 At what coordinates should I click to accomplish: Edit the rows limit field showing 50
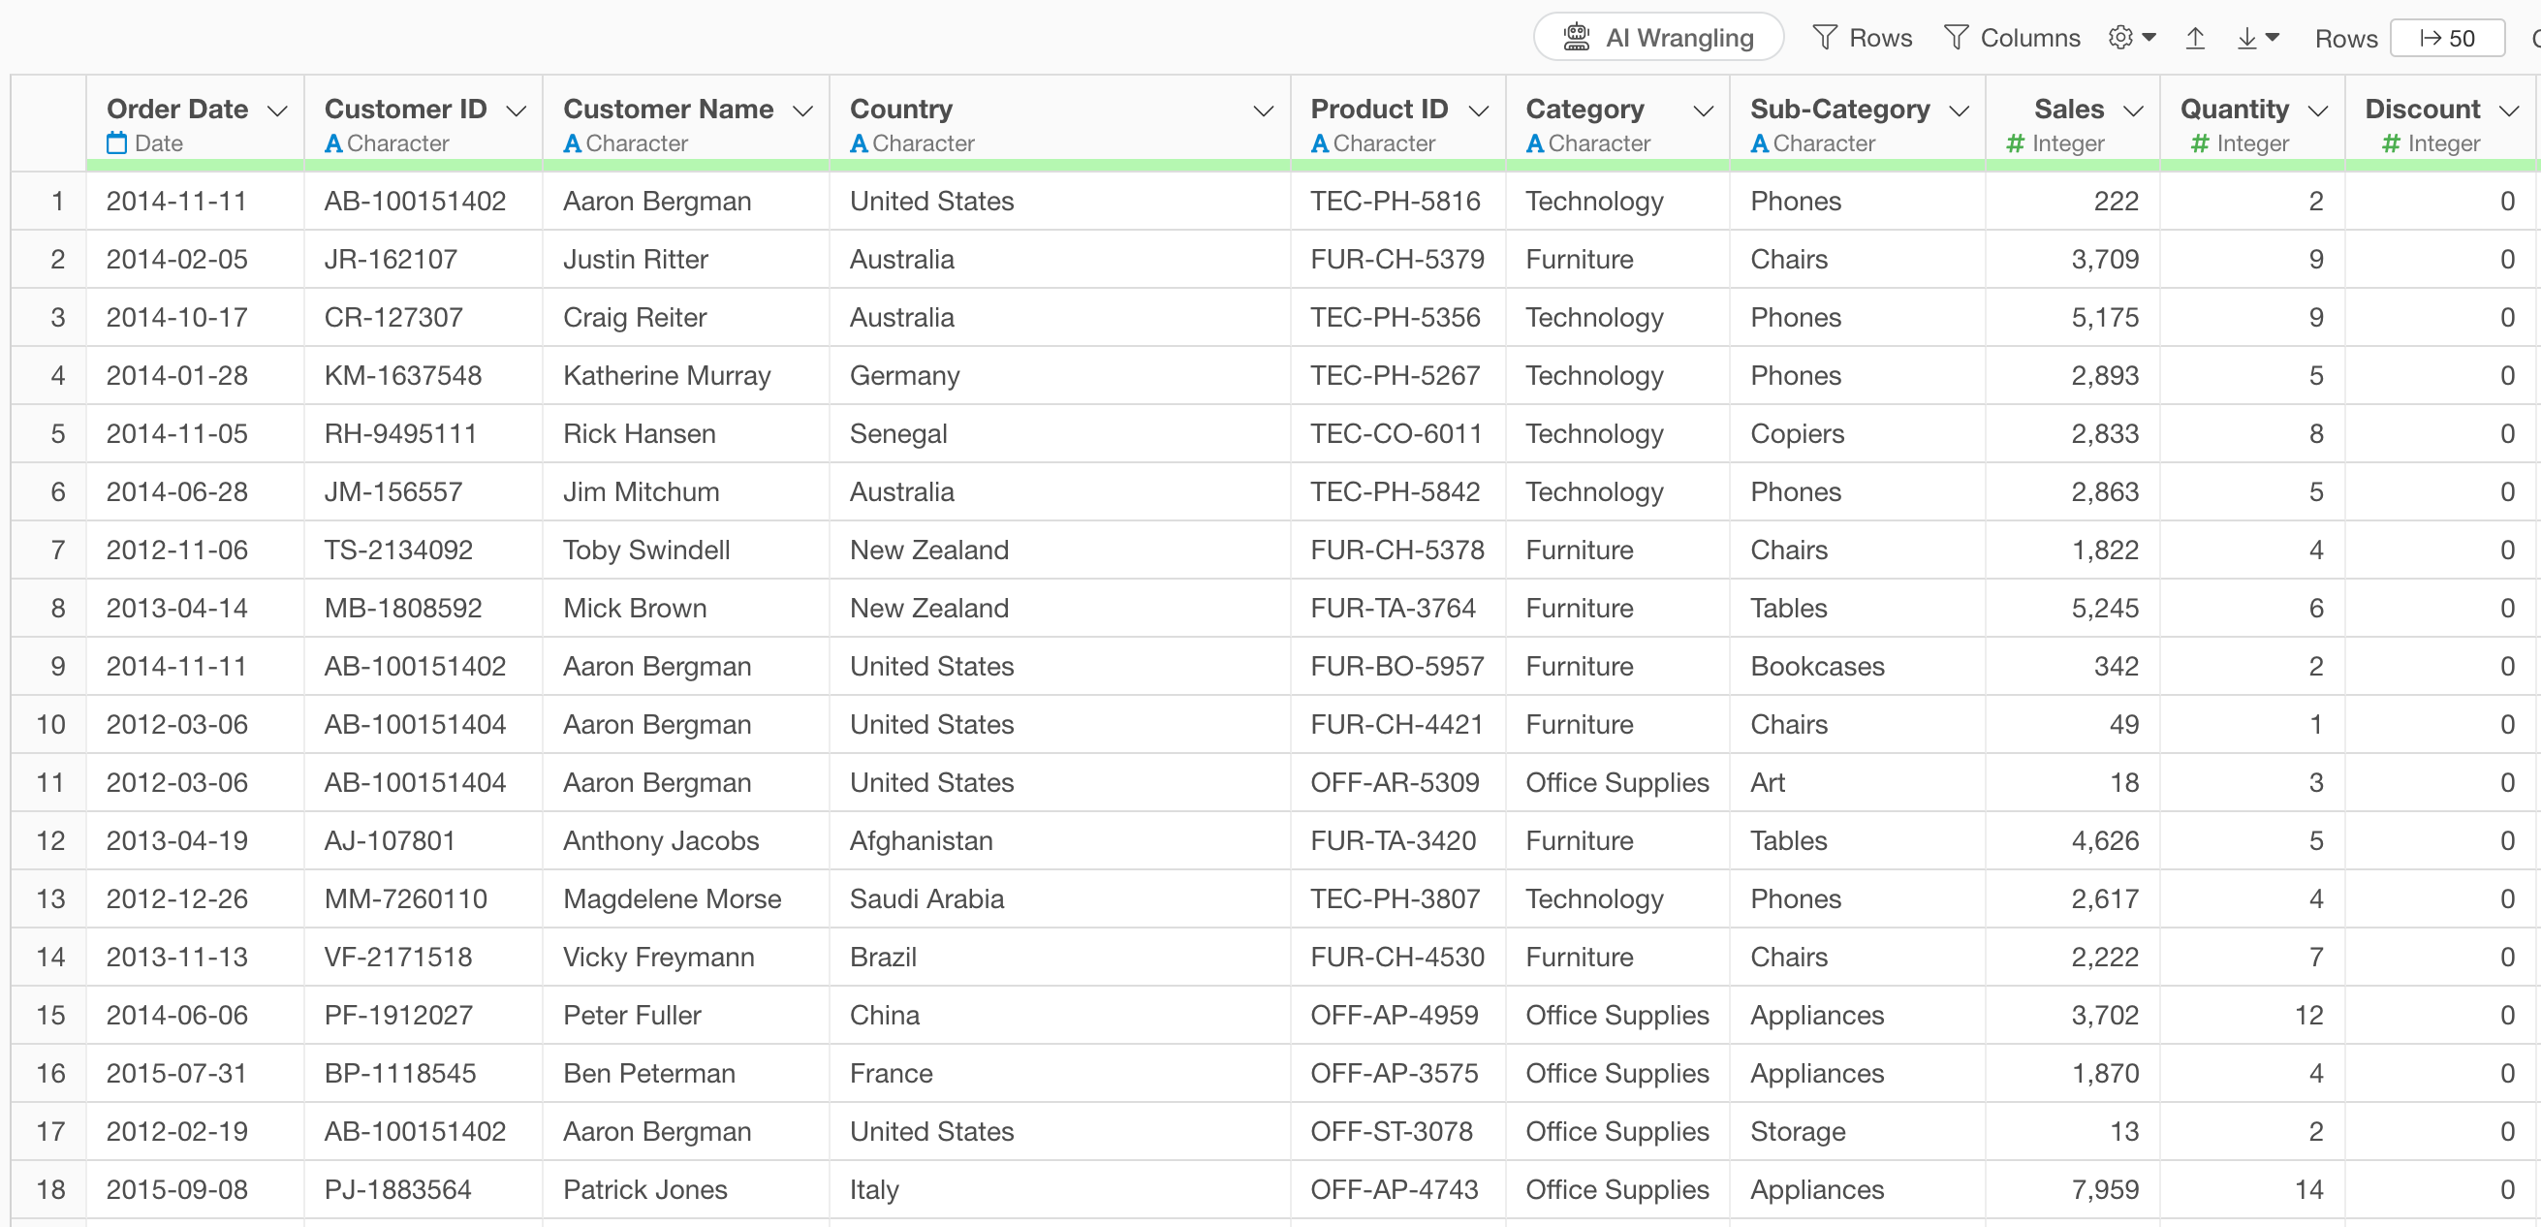click(2447, 39)
